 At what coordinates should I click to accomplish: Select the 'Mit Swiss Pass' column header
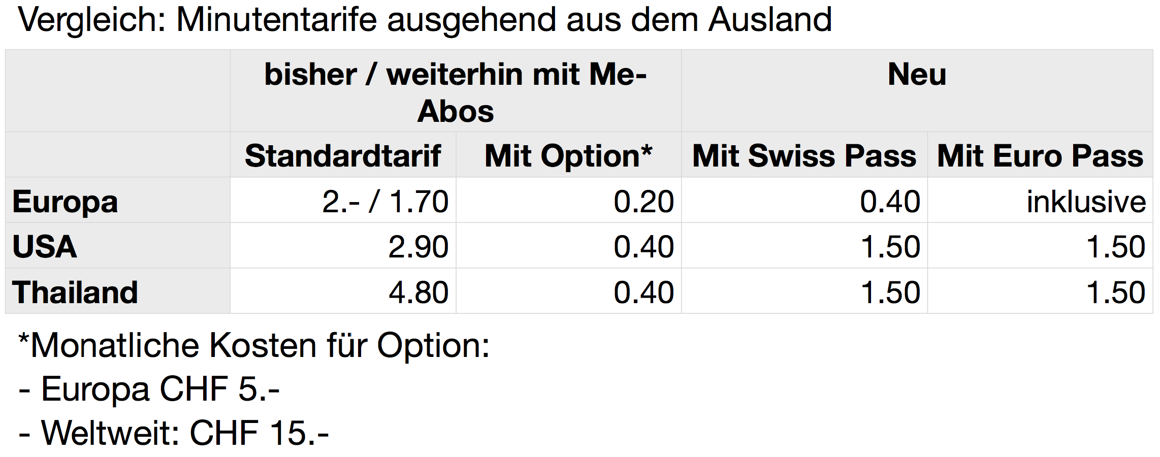pos(804,156)
